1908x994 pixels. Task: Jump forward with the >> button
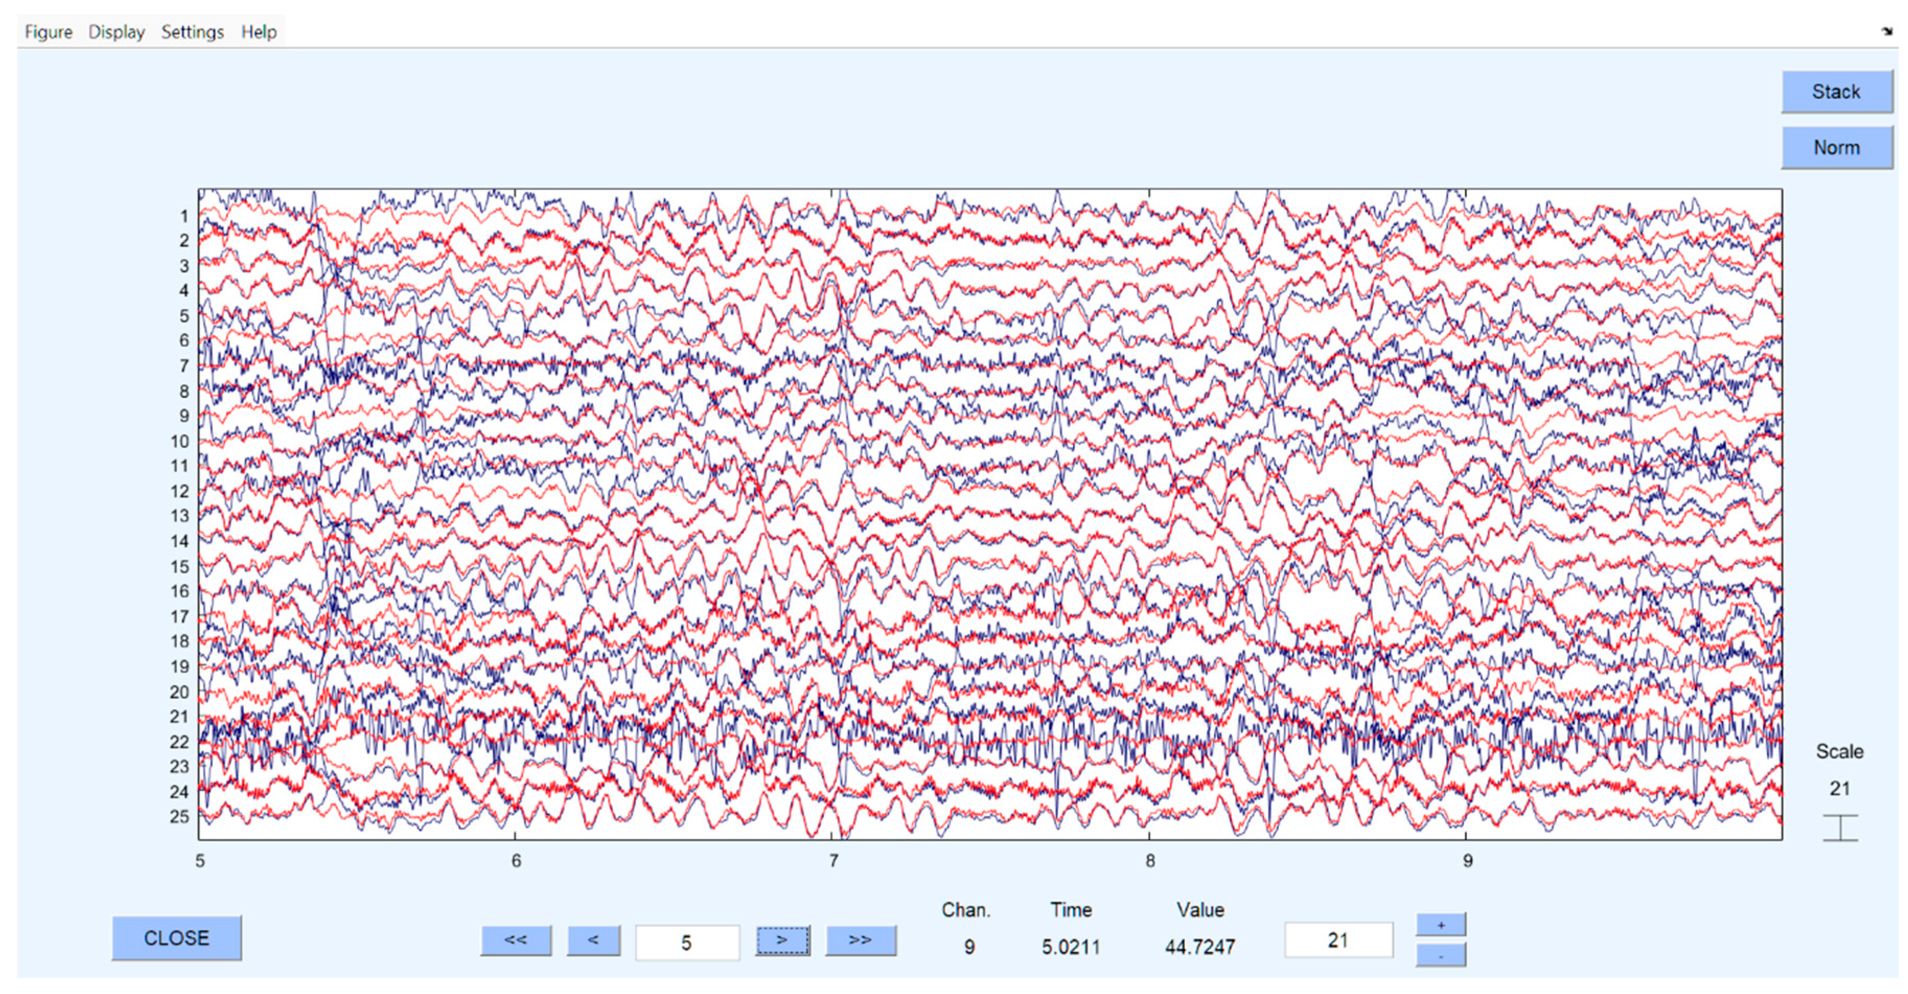point(860,940)
